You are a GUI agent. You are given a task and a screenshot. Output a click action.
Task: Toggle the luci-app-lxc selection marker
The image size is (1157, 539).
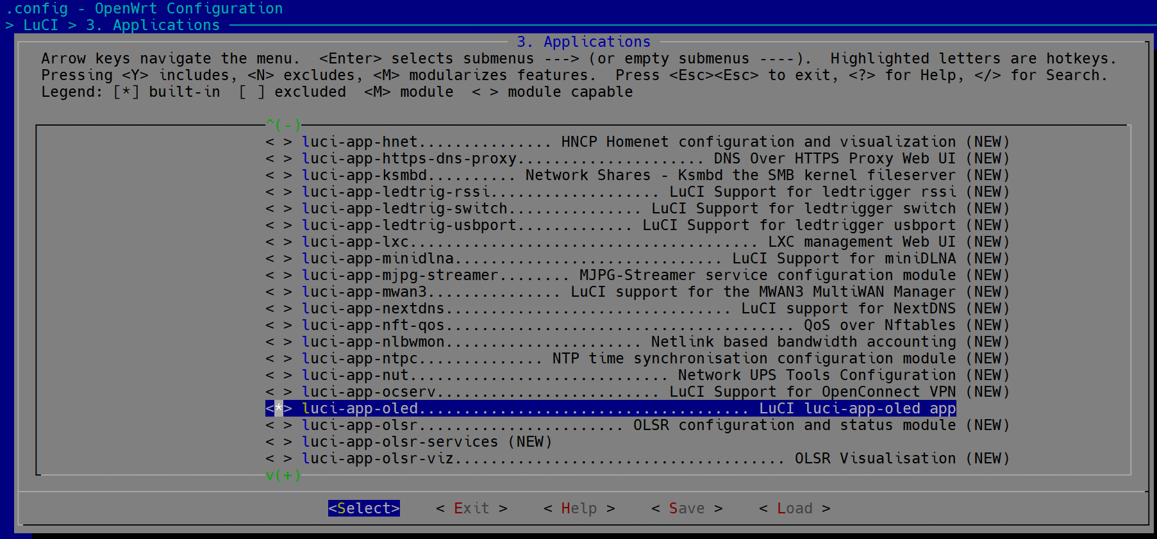(x=279, y=242)
